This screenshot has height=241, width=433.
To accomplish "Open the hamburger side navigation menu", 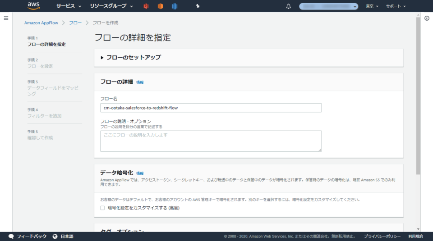I will tap(6, 18).
